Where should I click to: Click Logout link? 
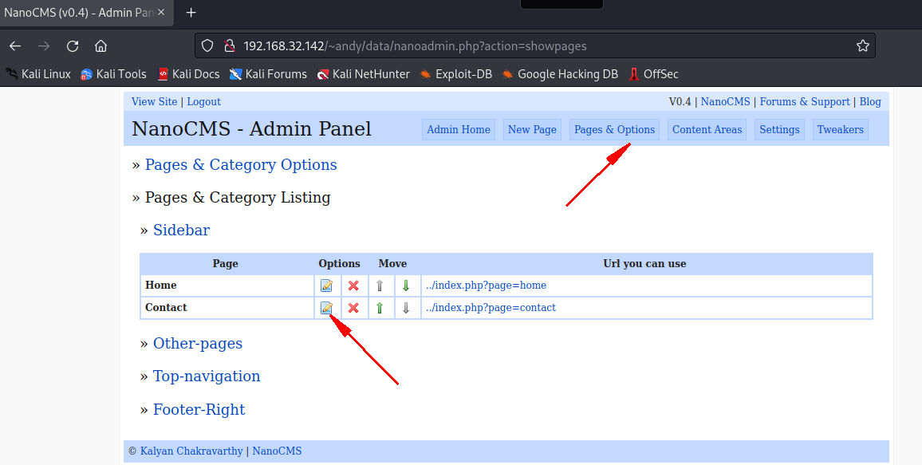203,102
